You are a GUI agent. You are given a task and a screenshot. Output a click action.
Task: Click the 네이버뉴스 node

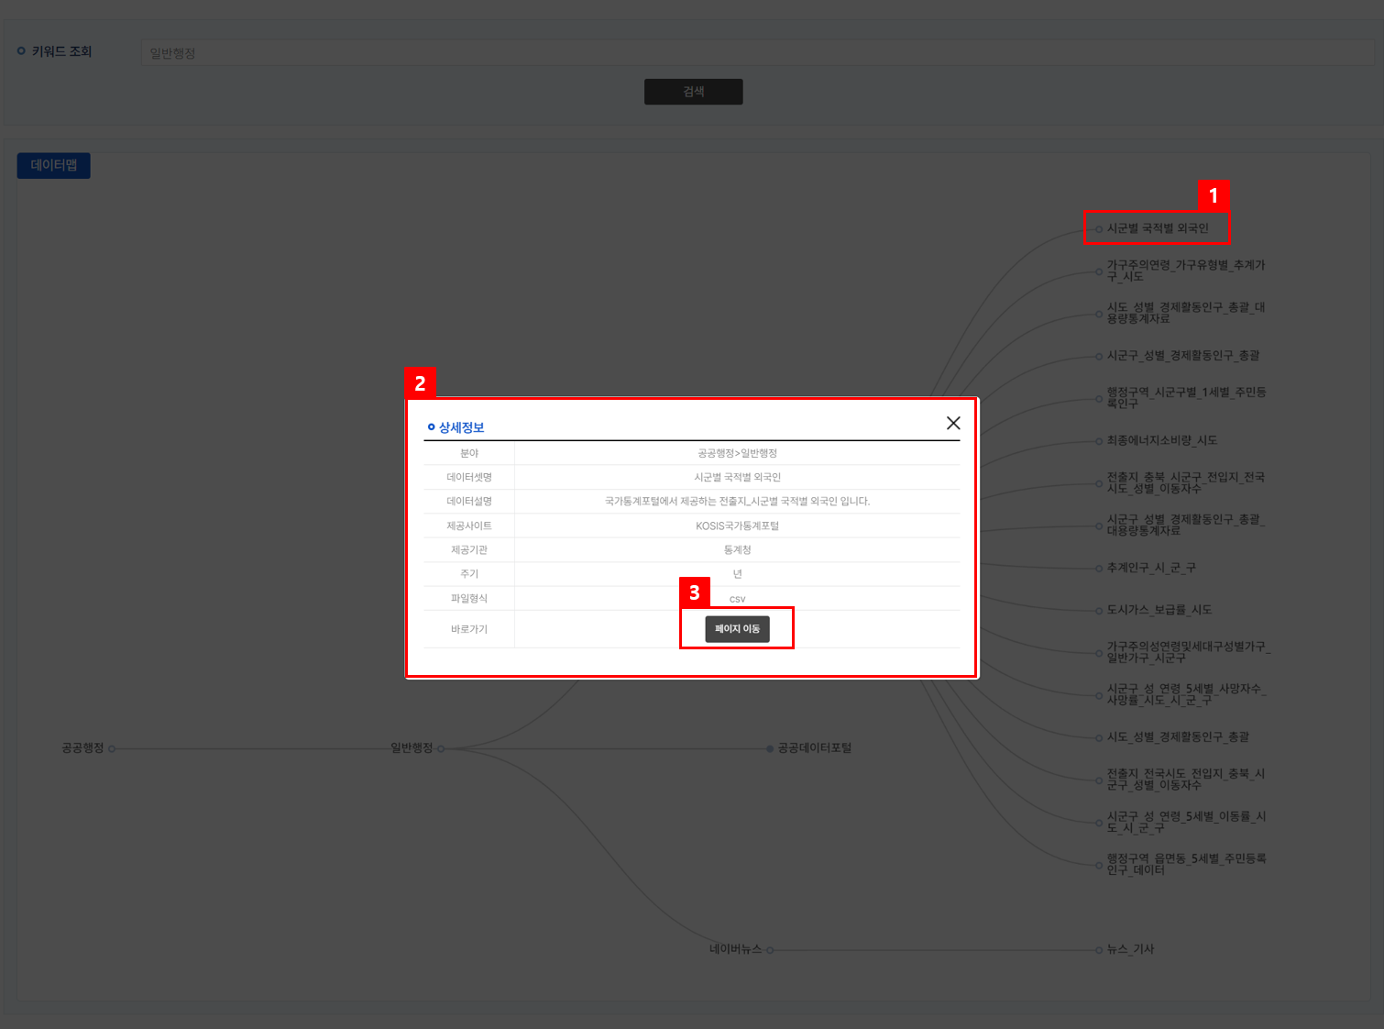coord(736,949)
